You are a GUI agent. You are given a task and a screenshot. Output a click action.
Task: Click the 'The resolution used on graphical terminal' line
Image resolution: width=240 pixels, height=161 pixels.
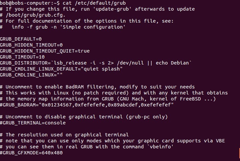64,135
